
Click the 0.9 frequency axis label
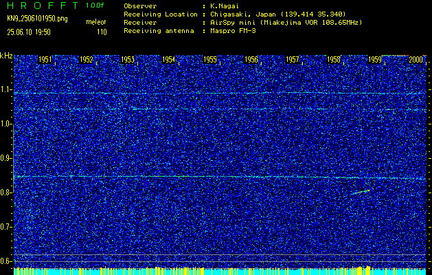pos(6,158)
